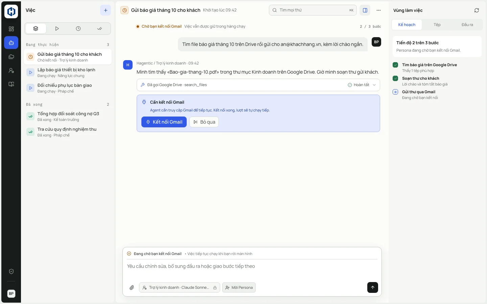This screenshot has width=487, height=304.
Task: Click the paperclip attach icon
Action: 132,287
